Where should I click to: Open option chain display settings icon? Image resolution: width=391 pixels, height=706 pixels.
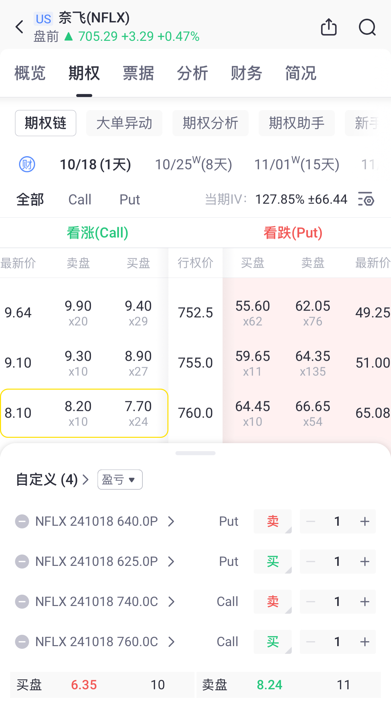point(366,199)
